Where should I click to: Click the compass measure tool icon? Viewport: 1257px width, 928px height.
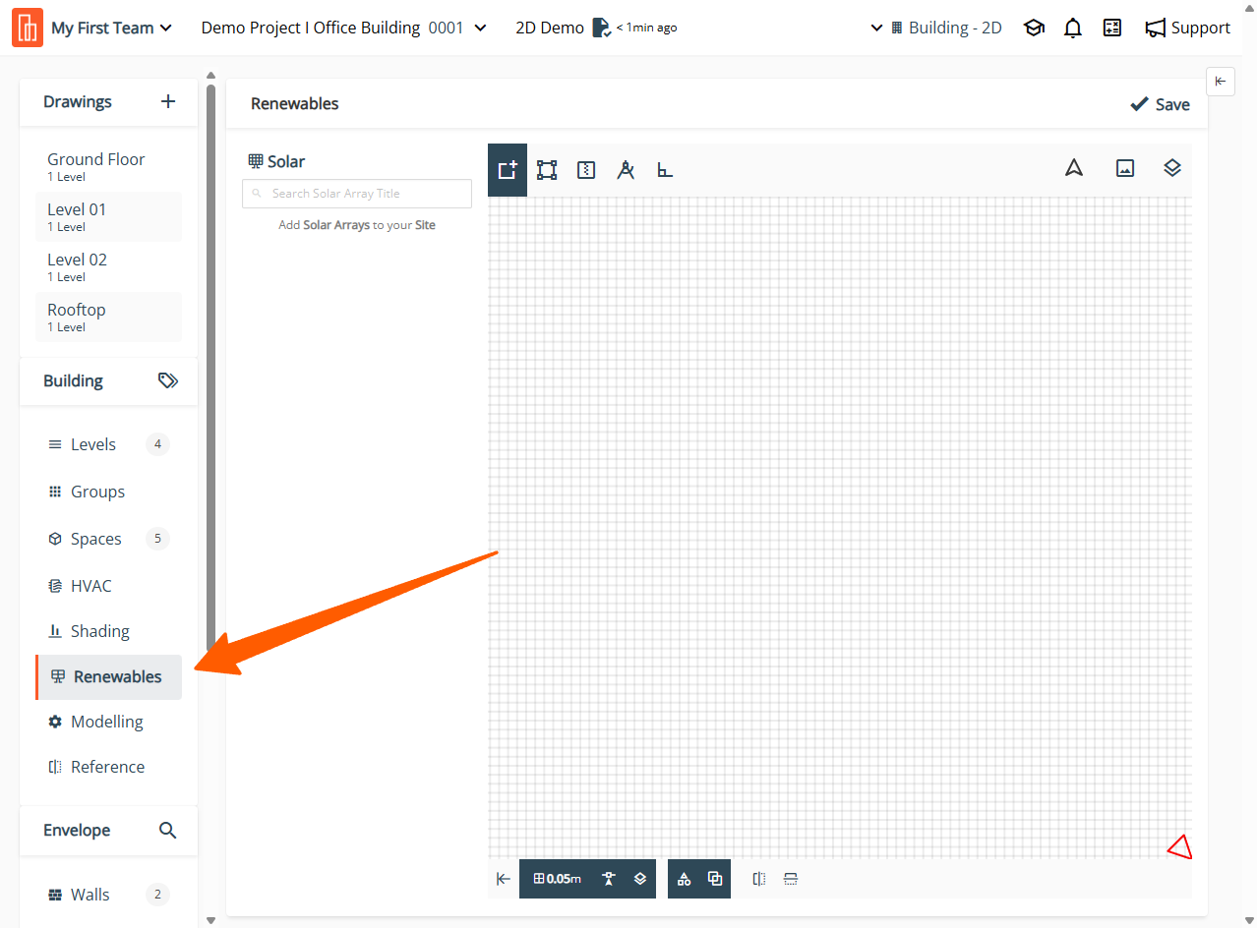point(626,170)
